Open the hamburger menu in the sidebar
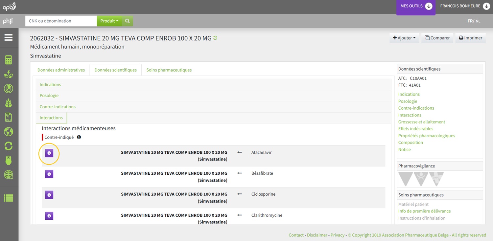 pyautogui.click(x=9, y=37)
